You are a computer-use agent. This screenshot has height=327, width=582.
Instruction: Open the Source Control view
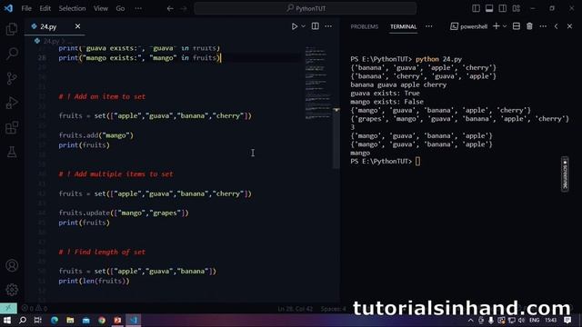click(x=12, y=78)
